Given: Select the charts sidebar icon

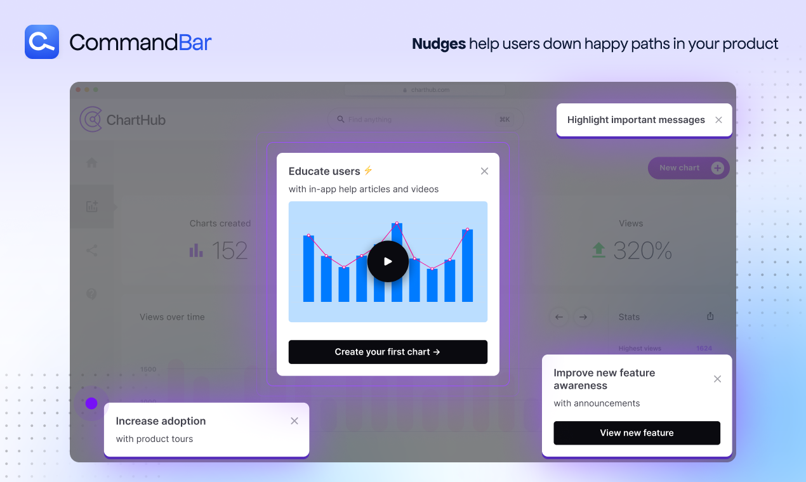Looking at the screenshot, I should point(91,206).
